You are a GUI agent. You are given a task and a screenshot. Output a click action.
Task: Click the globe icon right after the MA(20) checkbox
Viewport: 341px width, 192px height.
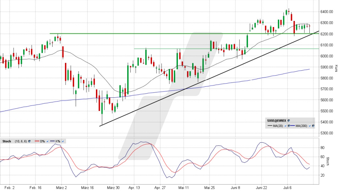[x=289, y=126]
